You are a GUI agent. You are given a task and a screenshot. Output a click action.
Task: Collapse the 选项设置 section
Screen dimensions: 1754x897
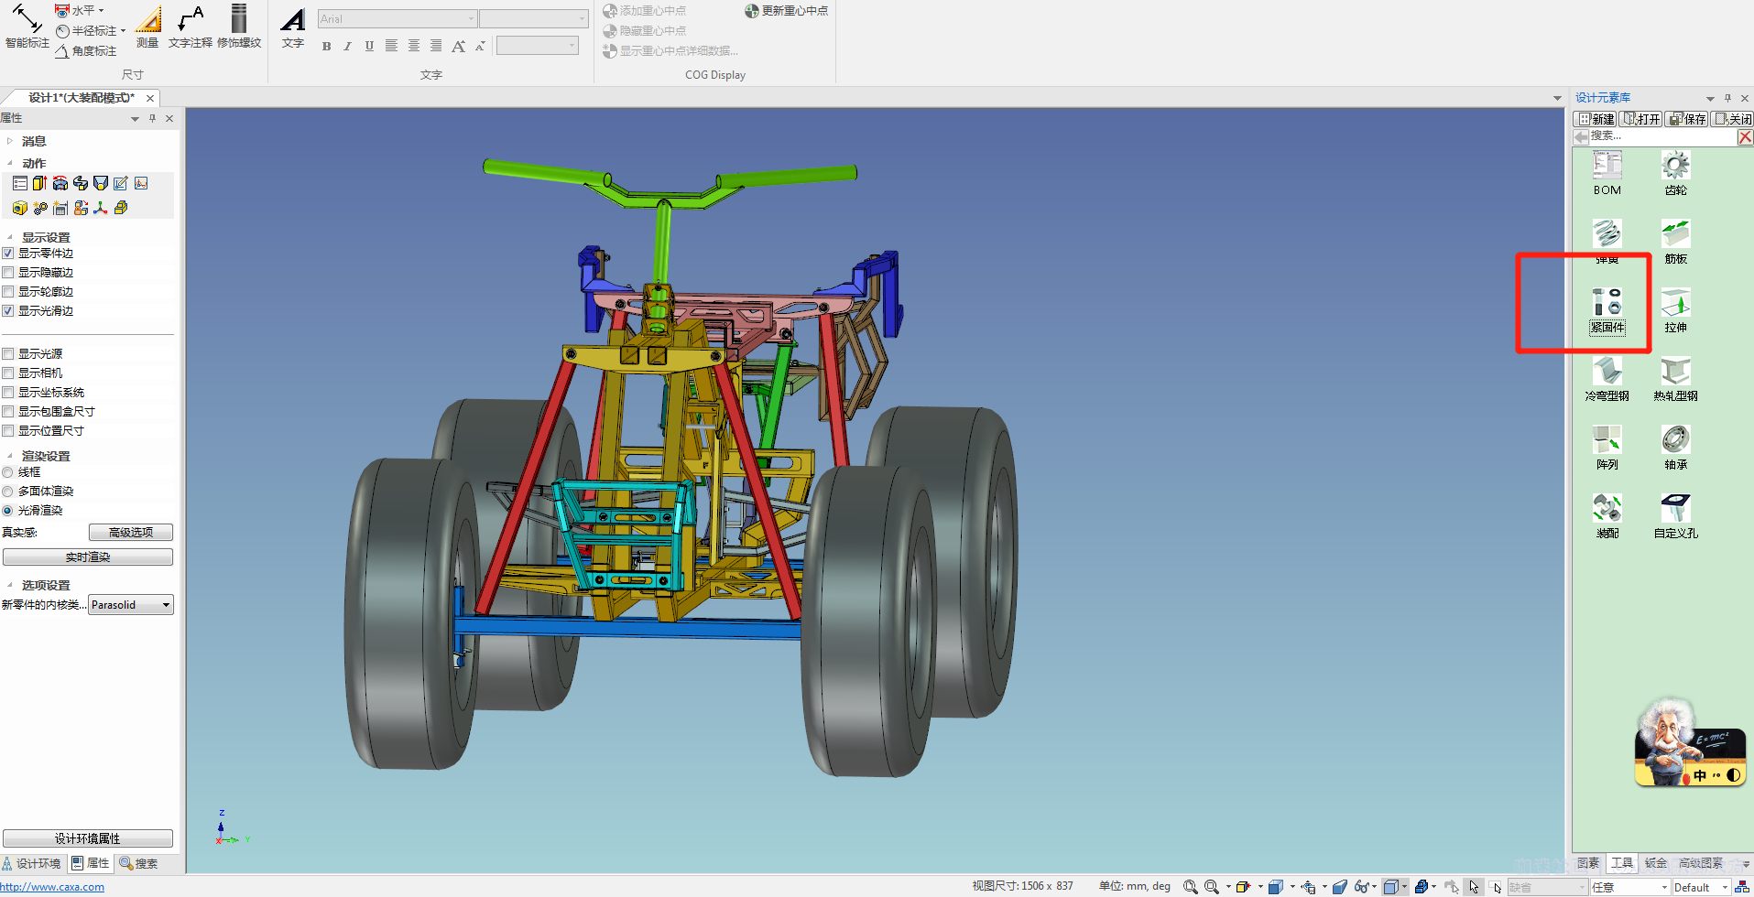[x=10, y=585]
